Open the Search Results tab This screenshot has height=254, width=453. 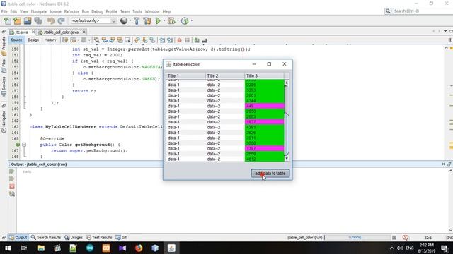click(46, 237)
